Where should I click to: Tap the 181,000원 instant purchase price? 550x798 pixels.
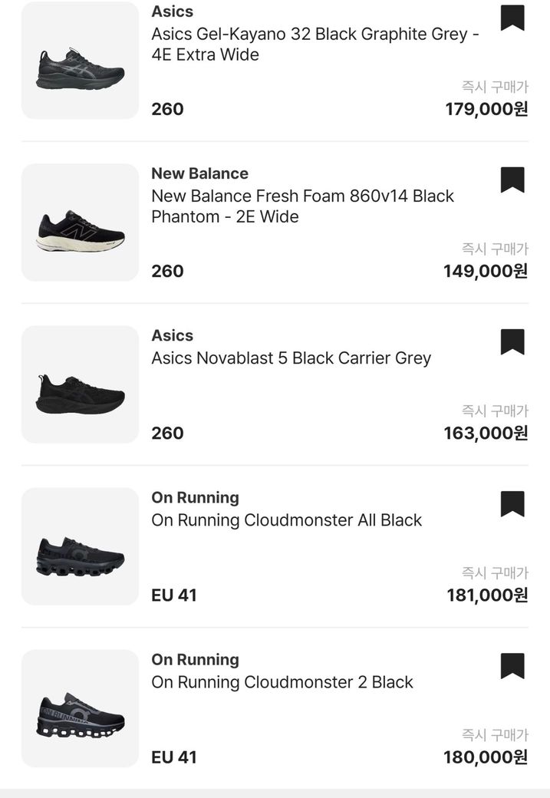486,595
